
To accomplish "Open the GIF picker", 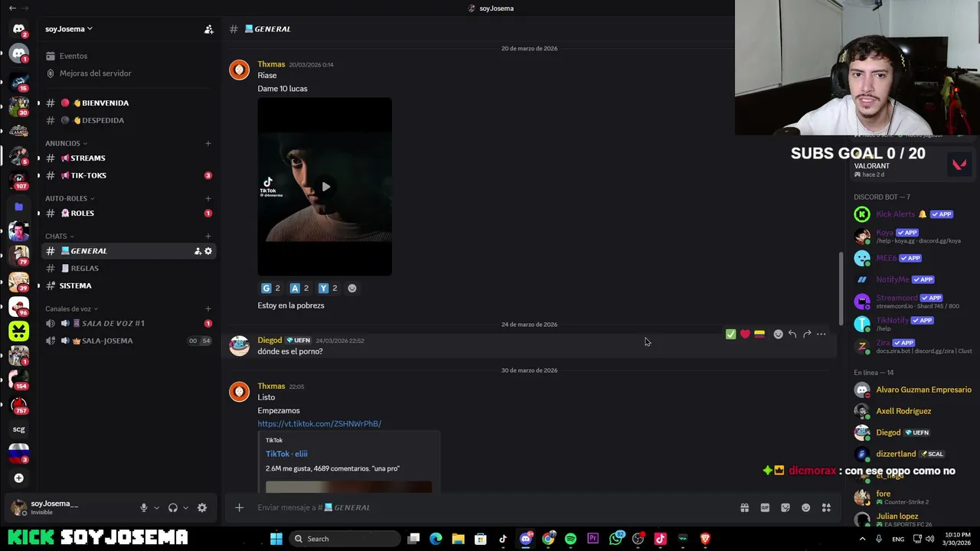I will click(x=765, y=507).
